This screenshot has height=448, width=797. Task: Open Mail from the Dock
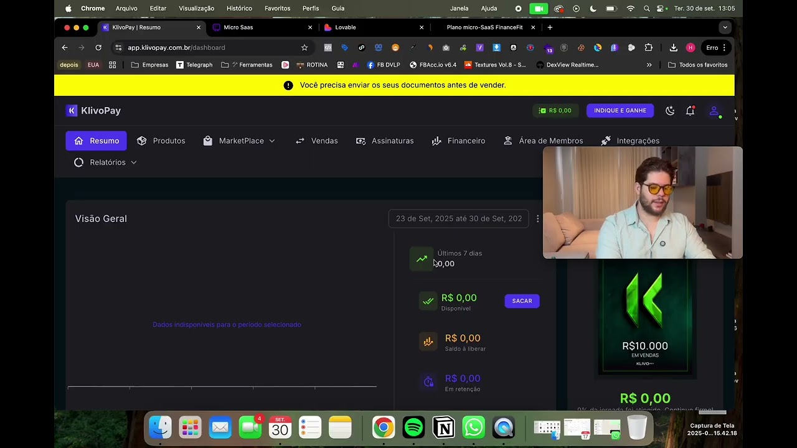click(220, 427)
